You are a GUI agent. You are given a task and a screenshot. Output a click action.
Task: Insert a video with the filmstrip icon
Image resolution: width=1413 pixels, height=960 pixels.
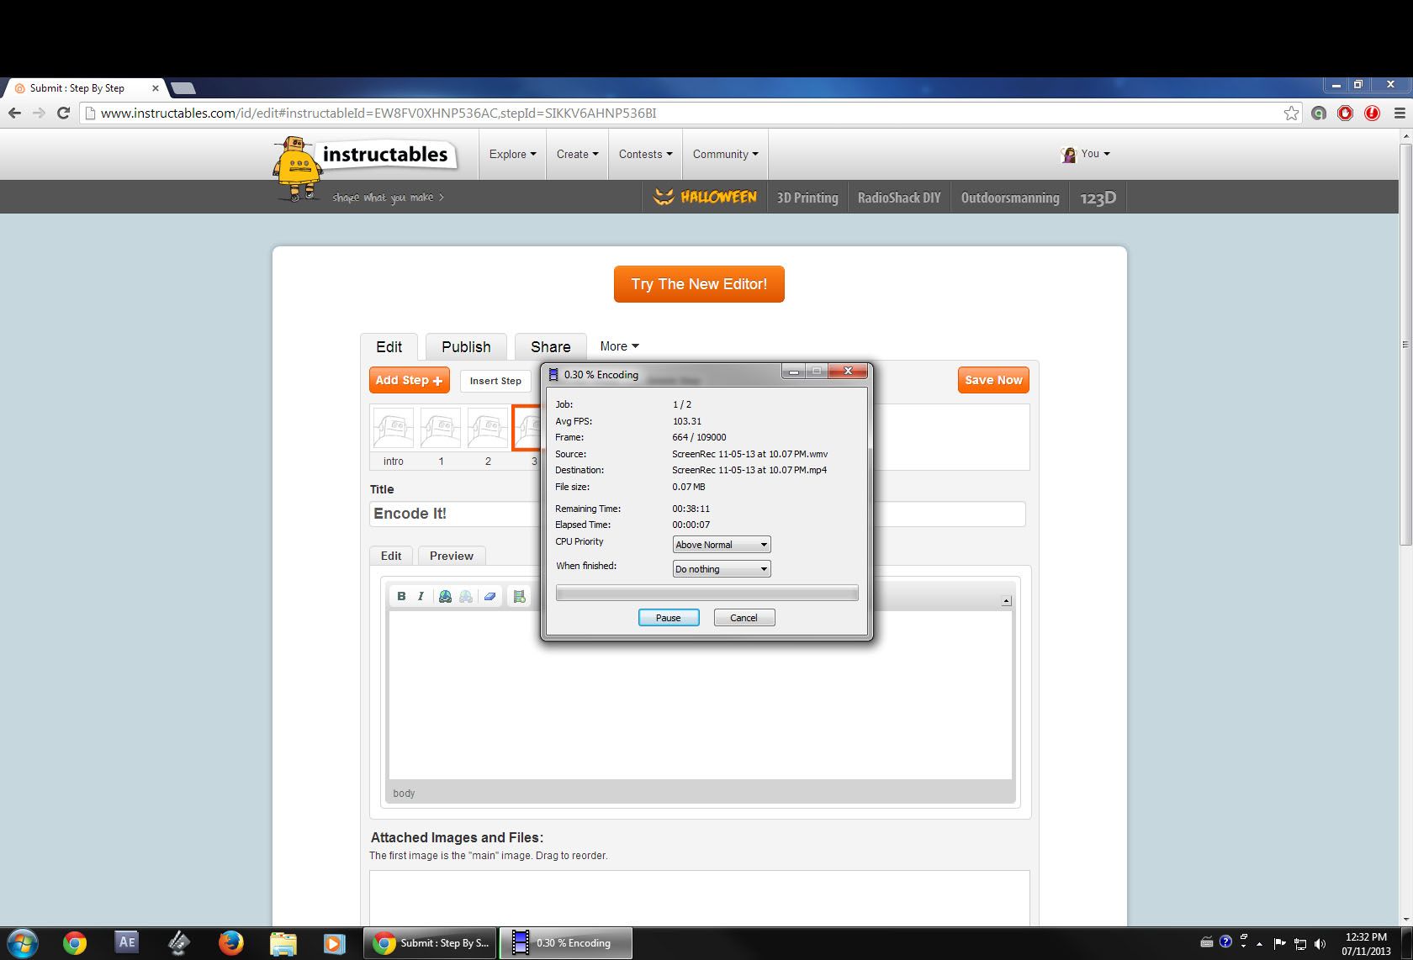[519, 597]
